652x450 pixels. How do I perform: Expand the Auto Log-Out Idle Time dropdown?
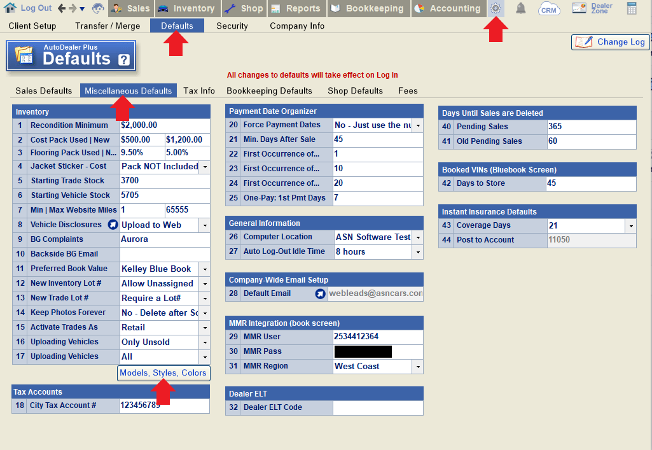click(x=418, y=252)
